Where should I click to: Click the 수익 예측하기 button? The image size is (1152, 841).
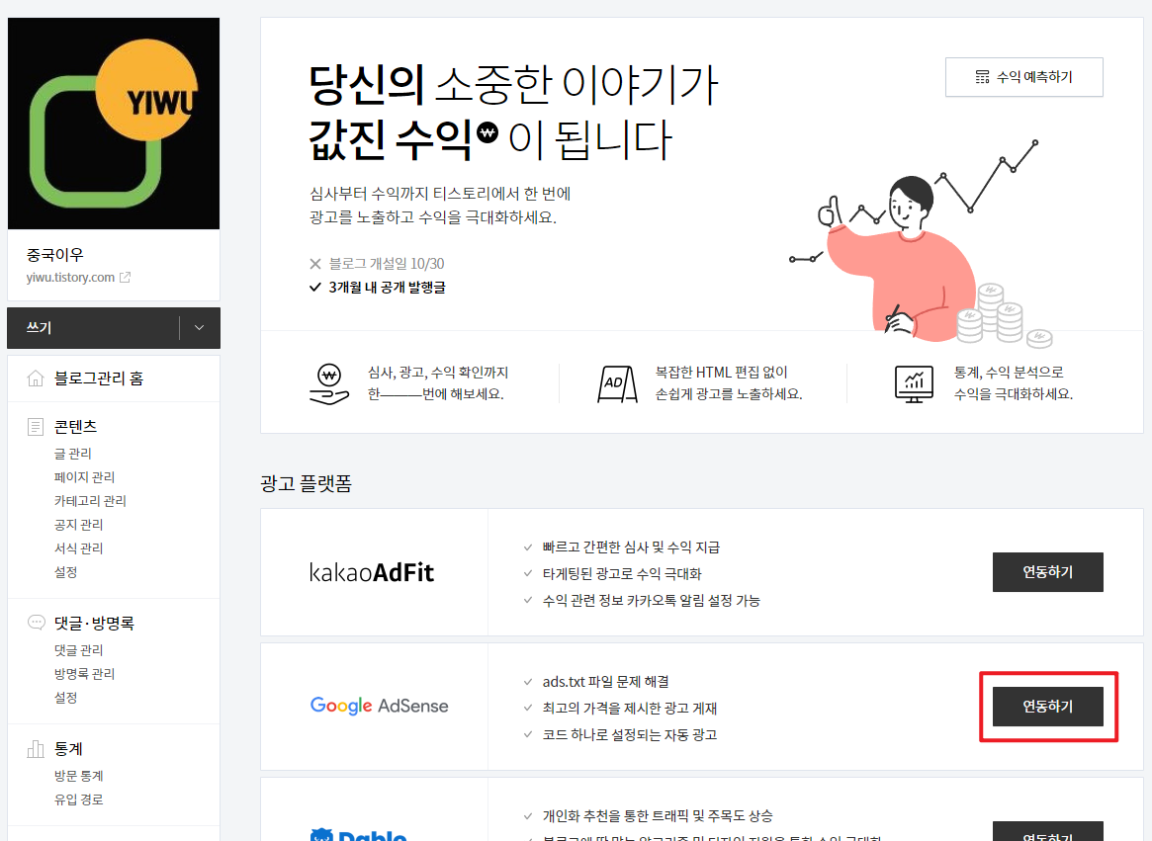1023,77
